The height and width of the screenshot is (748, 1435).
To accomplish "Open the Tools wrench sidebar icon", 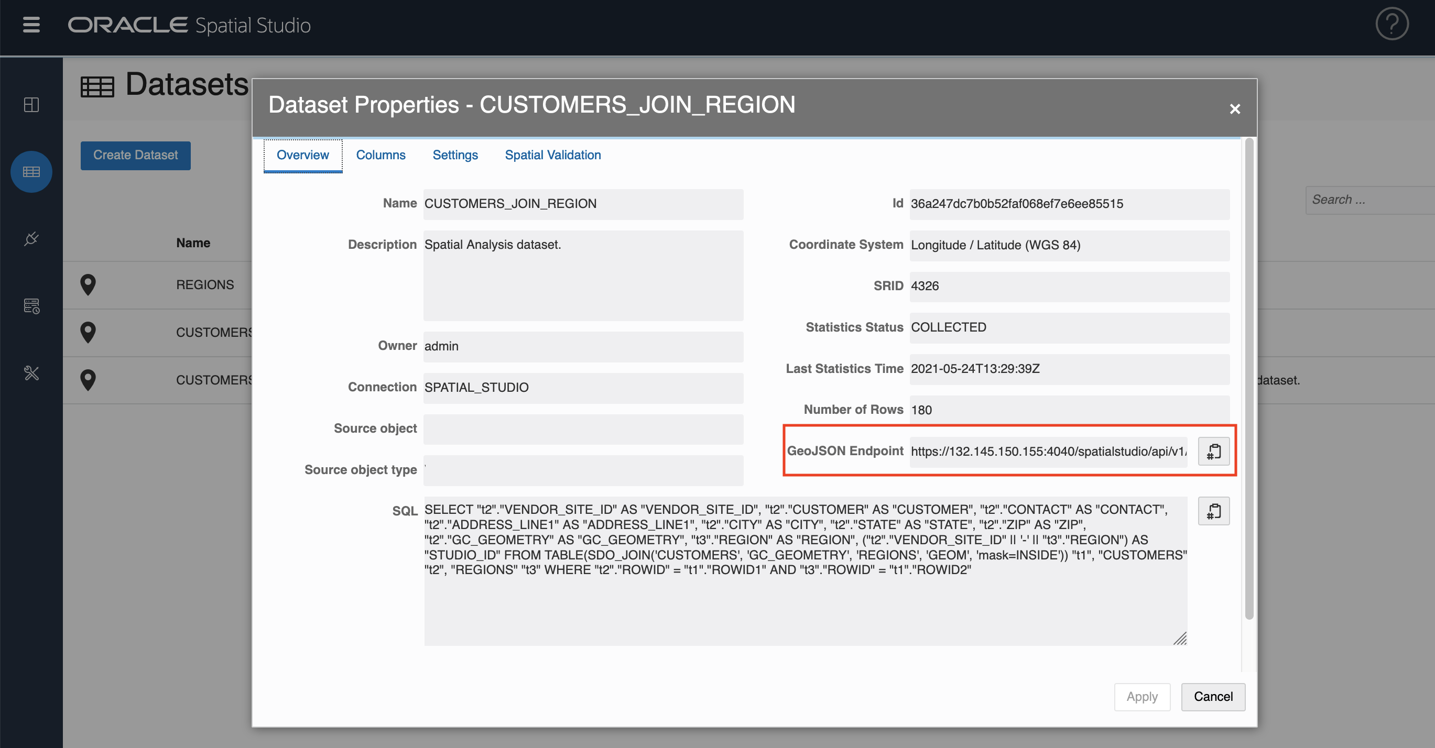I will point(31,372).
